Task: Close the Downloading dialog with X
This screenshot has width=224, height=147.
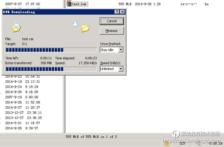Action: (x=122, y=12)
